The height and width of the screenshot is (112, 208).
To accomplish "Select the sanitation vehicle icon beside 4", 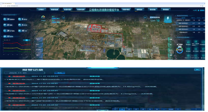I will pos(20,25).
